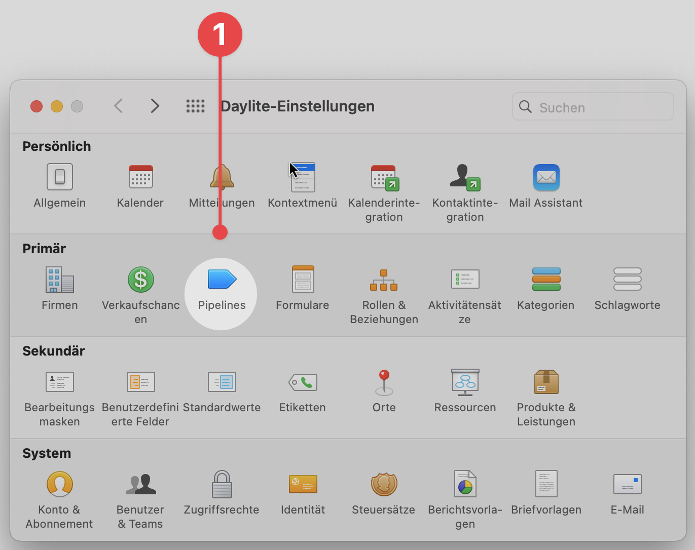Open Benutzer & Teams preferences

coord(140,485)
